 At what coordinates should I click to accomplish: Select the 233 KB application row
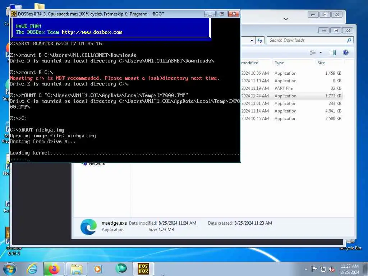point(291,103)
